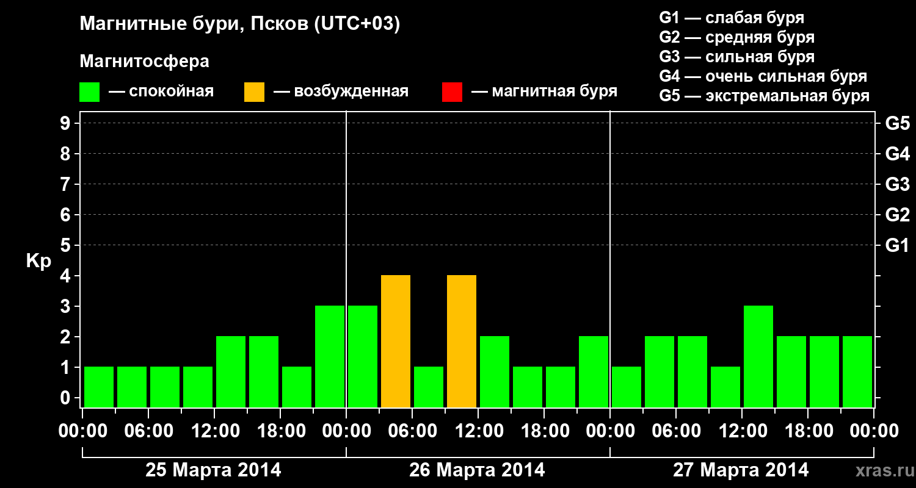The width and height of the screenshot is (916, 488).
Task: Click the Kp 1 bar at 09:00–12:00, 27 Марта
Action: (x=725, y=387)
